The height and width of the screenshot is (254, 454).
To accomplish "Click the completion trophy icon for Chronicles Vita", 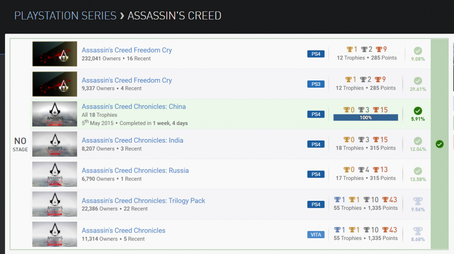I will point(418,231).
